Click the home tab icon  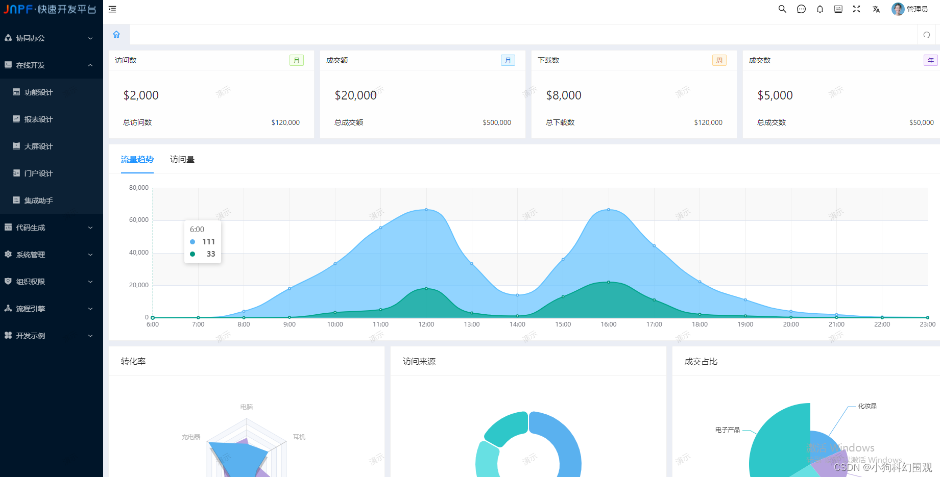point(116,34)
